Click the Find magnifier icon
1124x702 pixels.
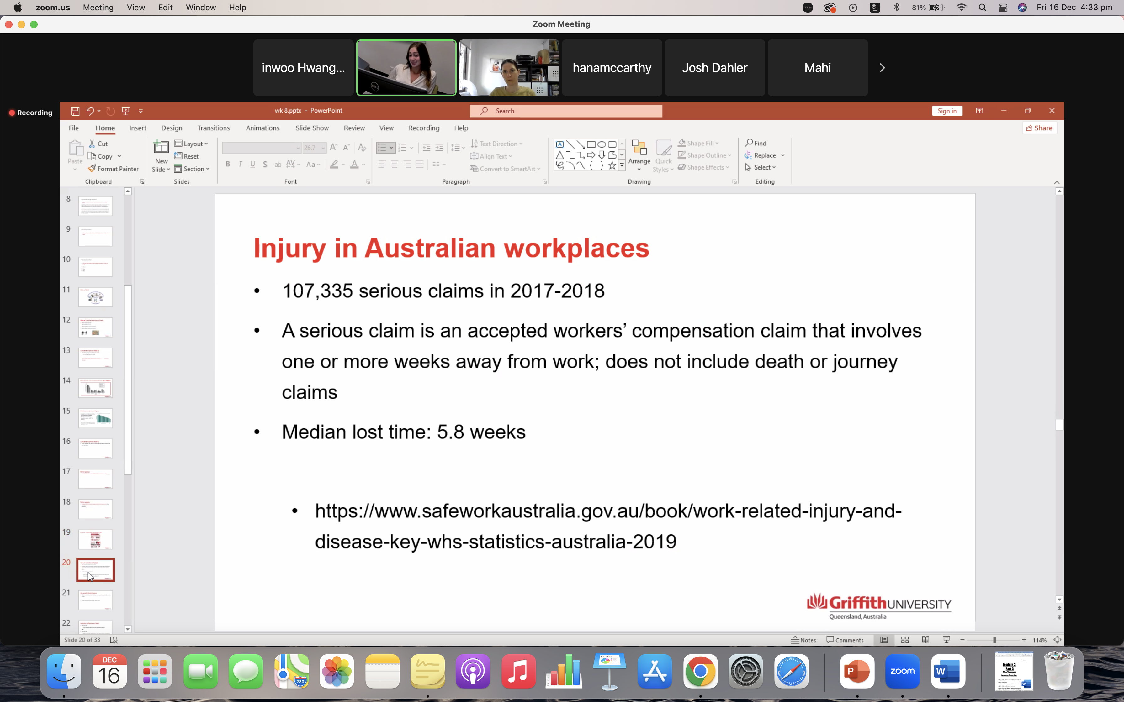[x=749, y=143]
